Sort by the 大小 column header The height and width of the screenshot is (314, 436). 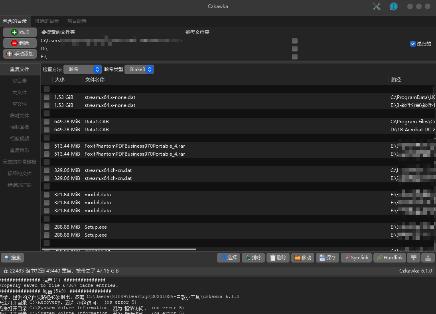point(67,80)
